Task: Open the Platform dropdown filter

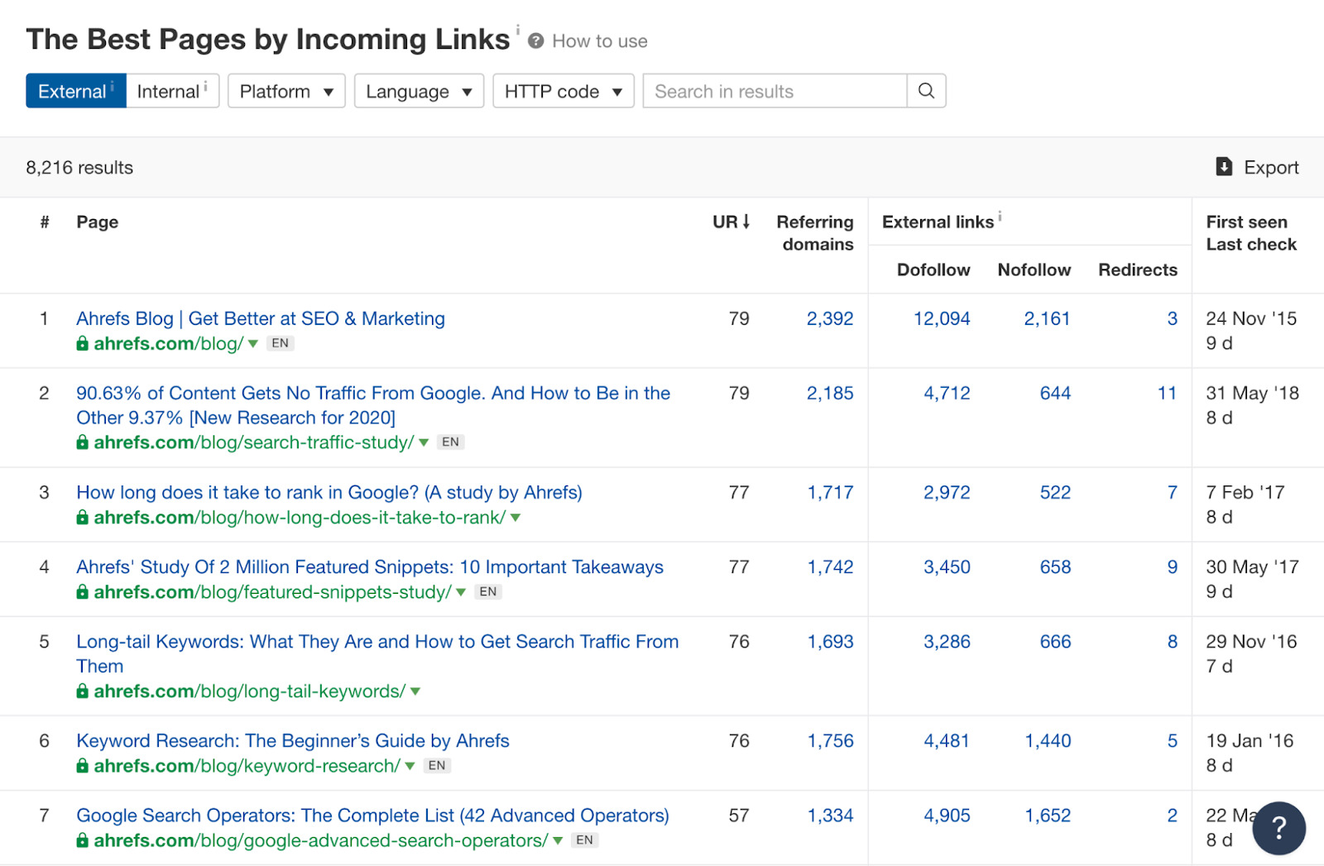Action: [286, 91]
